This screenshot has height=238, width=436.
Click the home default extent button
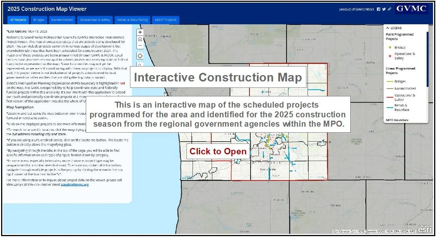(x=140, y=39)
